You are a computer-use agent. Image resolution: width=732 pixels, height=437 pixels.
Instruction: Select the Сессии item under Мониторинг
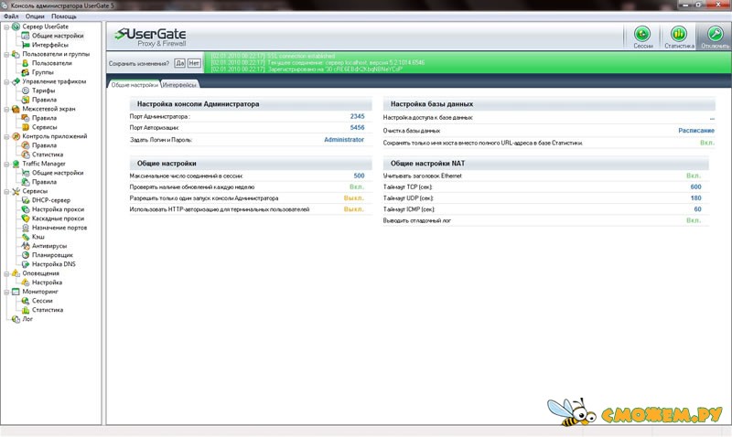pyautogui.click(x=42, y=301)
